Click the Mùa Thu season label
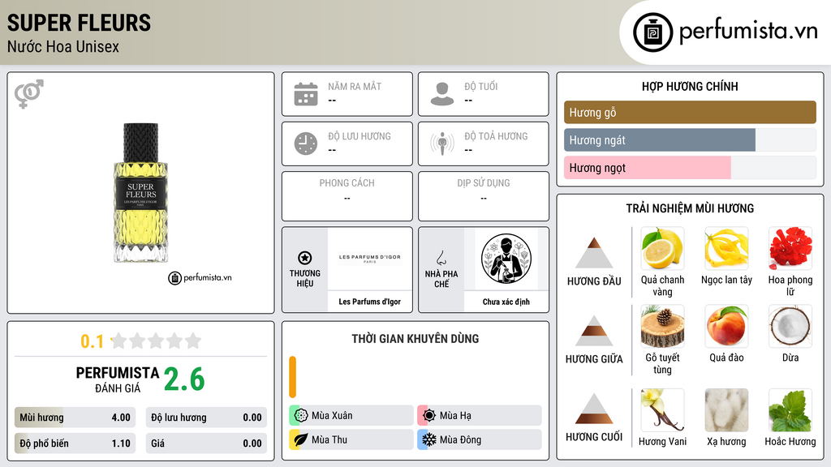 [x=329, y=439]
